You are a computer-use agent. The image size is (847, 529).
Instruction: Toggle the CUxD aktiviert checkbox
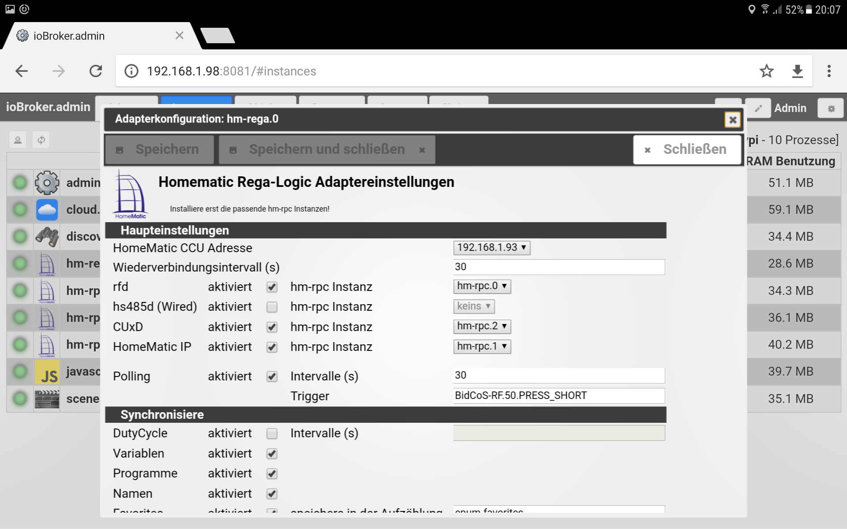272,327
